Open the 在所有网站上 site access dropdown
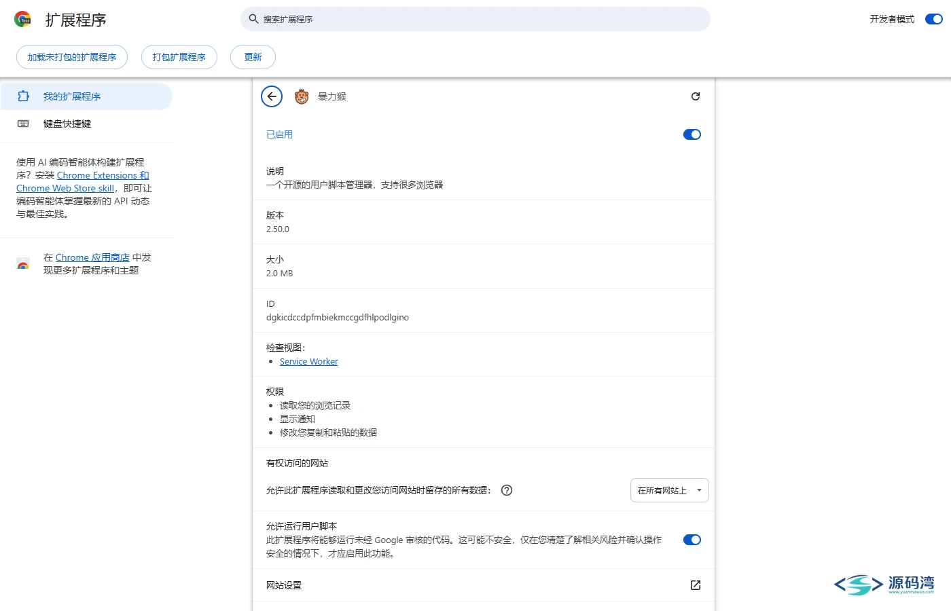The height and width of the screenshot is (611, 951). pyautogui.click(x=670, y=490)
